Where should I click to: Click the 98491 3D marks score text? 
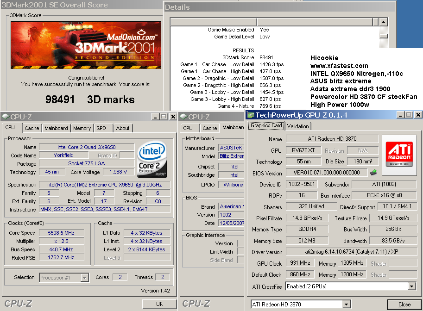[90, 100]
